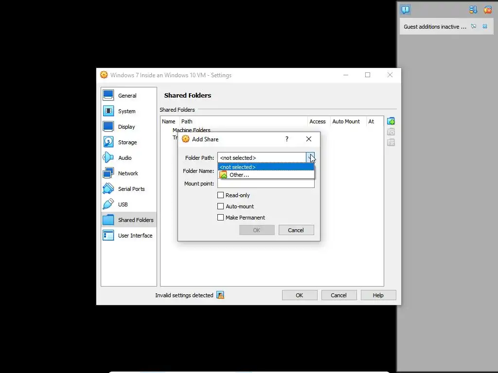This screenshot has width=498, height=373.
Task: Click the Invalid settings warning icon
Action: tap(220, 295)
